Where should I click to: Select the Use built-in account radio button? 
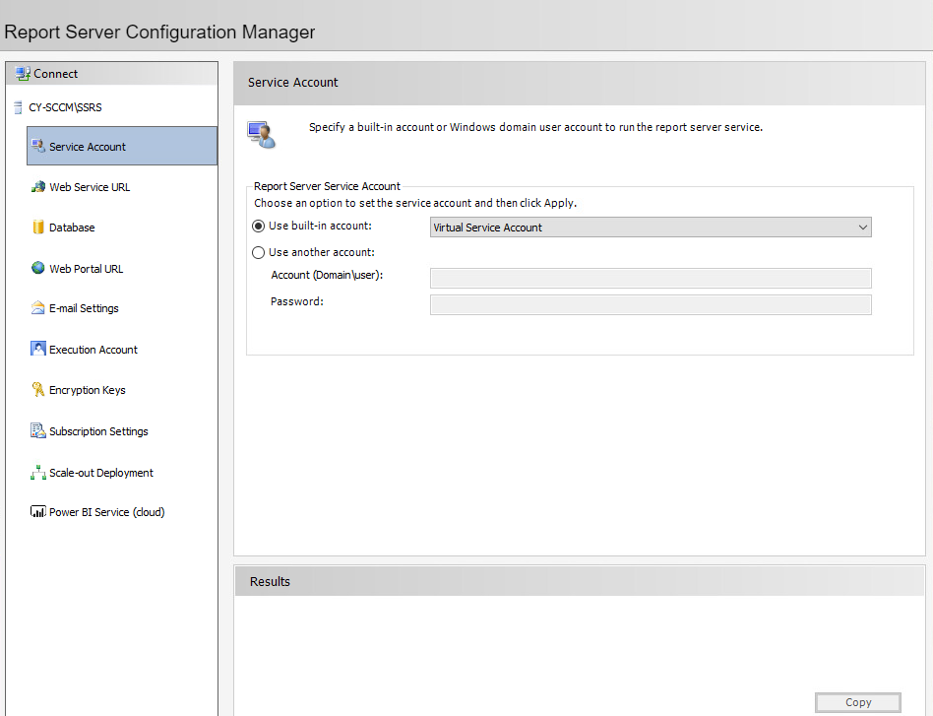coord(258,227)
